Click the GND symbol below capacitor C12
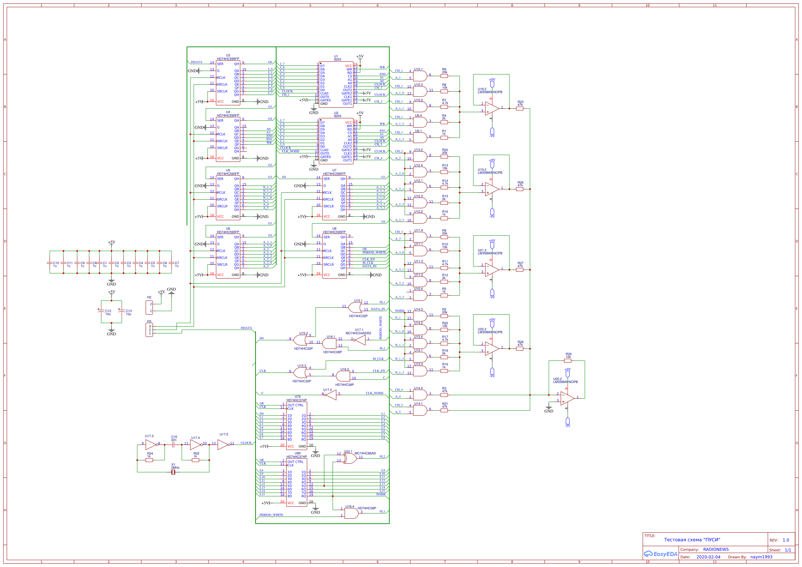Viewport: 802px width, 567px height. (x=111, y=331)
